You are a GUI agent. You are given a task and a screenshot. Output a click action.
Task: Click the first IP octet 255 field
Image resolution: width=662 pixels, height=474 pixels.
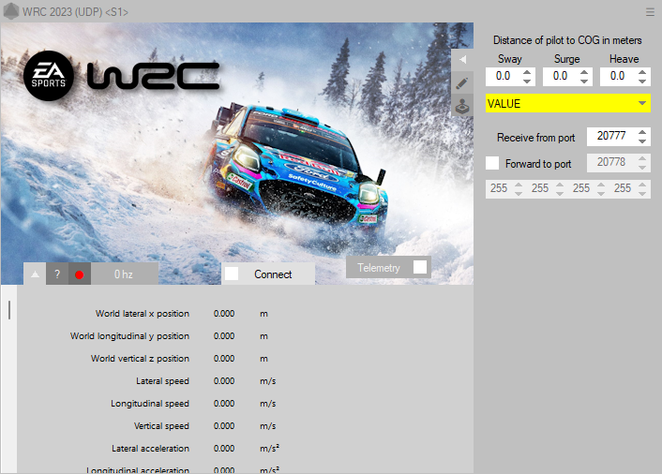point(499,188)
